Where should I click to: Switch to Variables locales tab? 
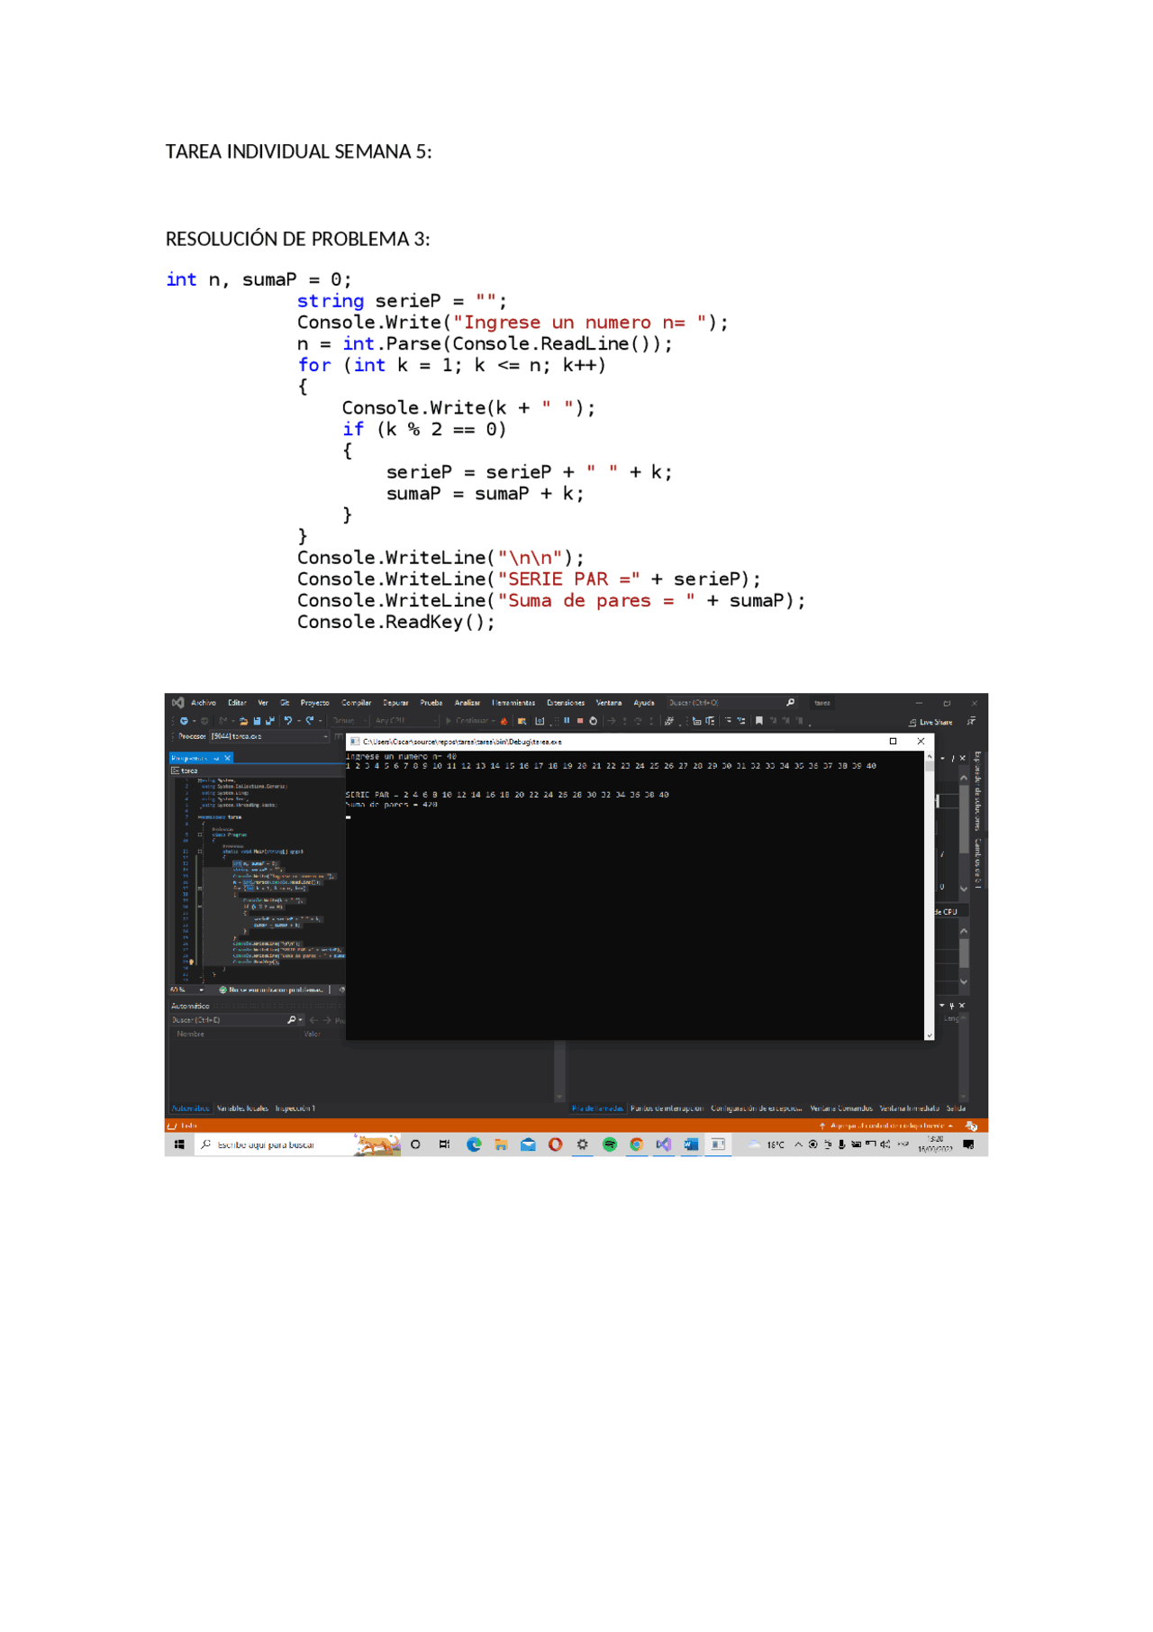(242, 1108)
